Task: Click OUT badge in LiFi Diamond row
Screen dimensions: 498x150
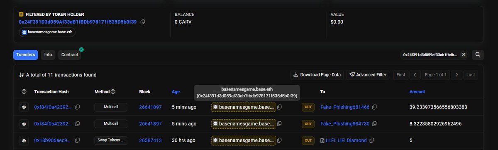Action: (308, 140)
